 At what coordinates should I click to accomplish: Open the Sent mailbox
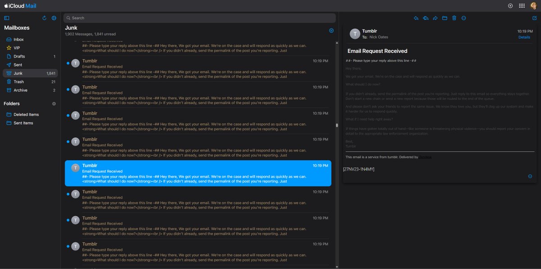click(x=30, y=65)
